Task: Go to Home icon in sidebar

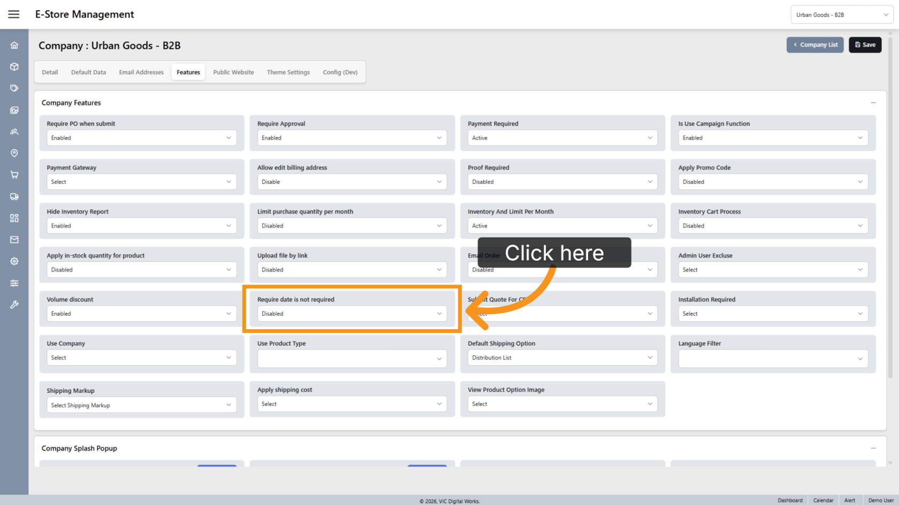Action: tap(14, 45)
